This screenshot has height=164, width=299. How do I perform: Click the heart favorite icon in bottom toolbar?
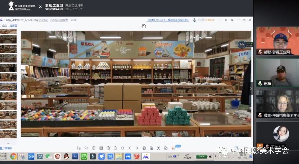coord(86,148)
